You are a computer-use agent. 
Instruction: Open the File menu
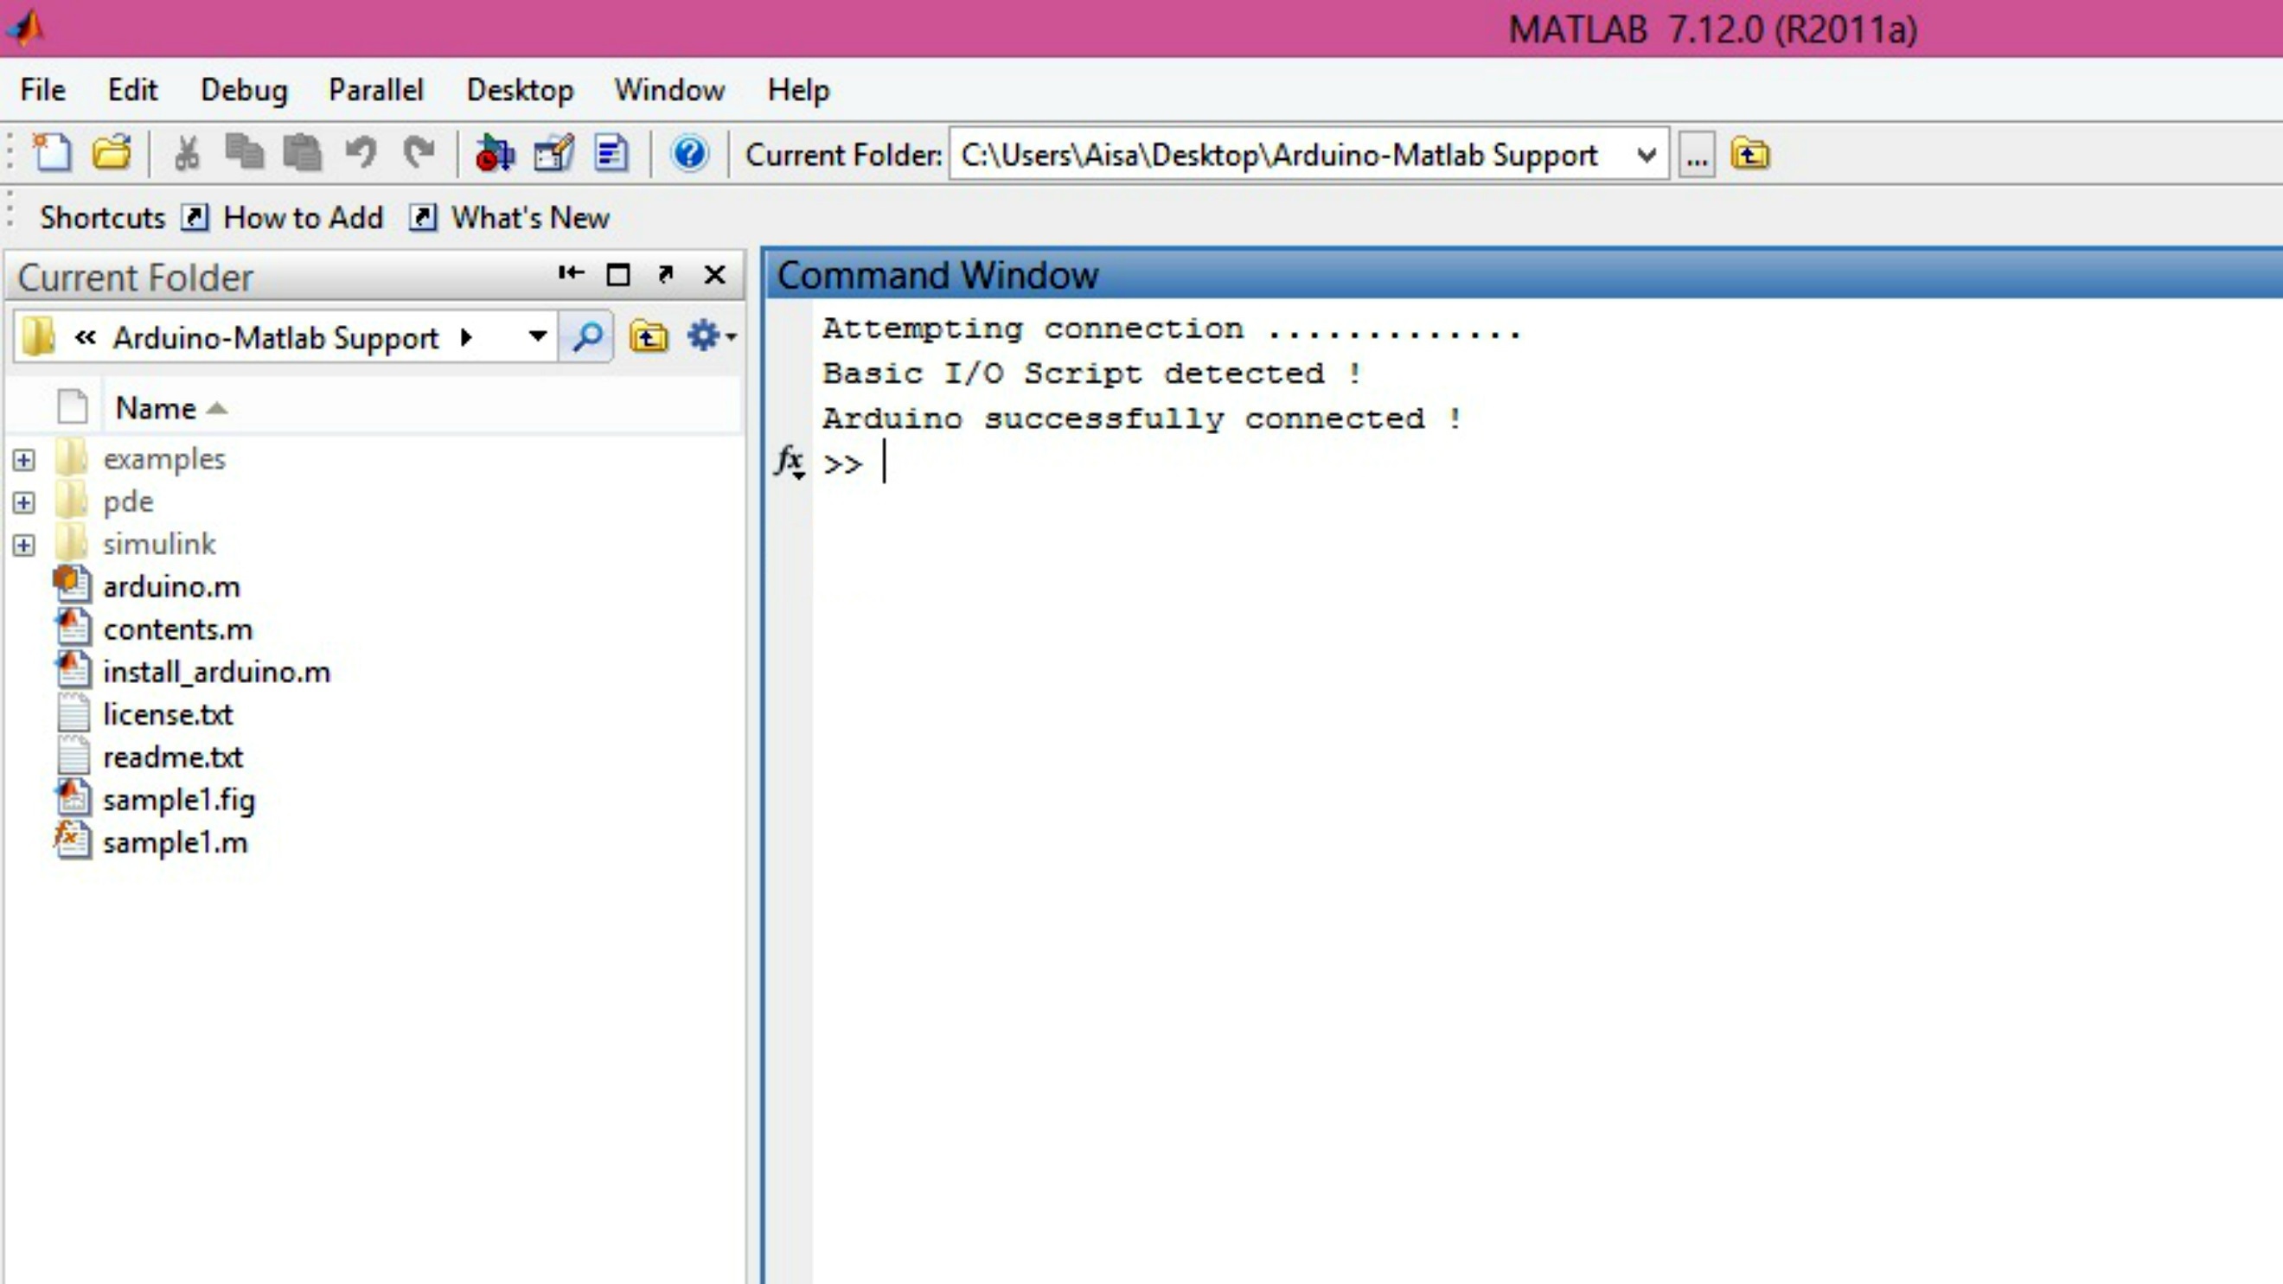(42, 90)
